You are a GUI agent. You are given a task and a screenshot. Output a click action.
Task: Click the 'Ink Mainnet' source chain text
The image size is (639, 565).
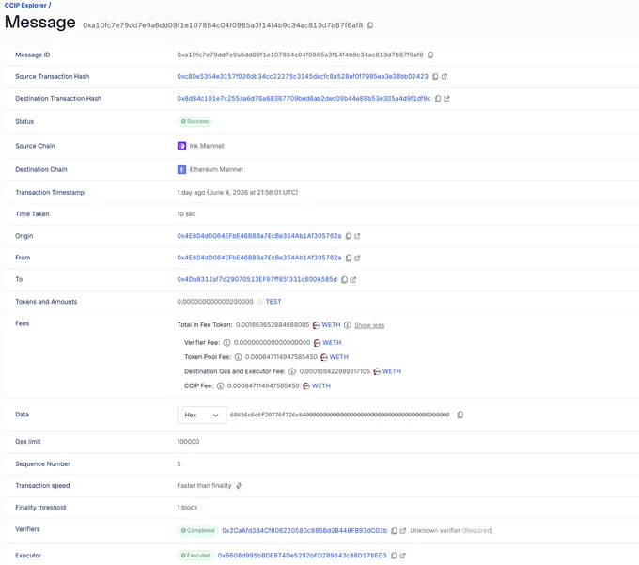click(x=207, y=146)
